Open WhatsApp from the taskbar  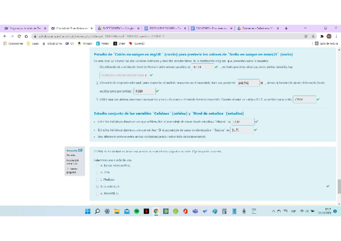coord(166,211)
